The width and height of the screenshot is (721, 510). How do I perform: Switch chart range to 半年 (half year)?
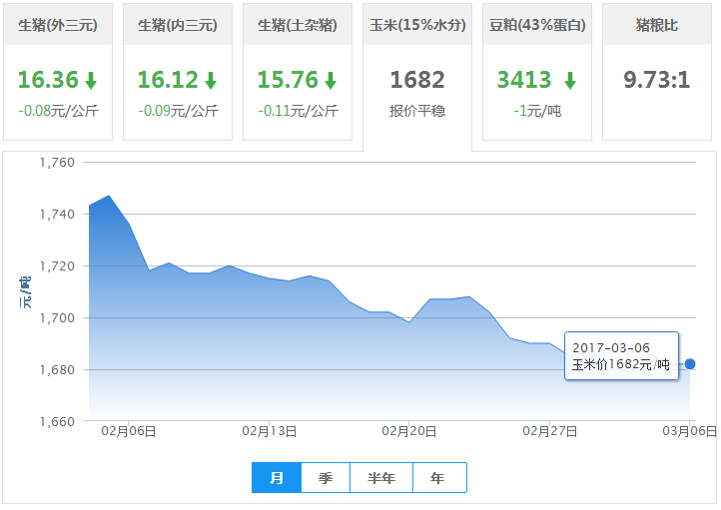(381, 478)
